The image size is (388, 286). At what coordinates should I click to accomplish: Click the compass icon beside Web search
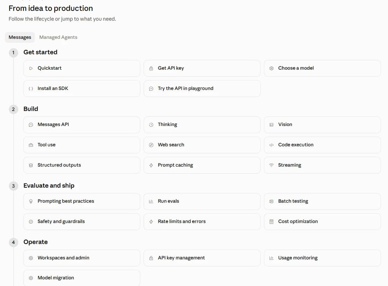pyautogui.click(x=151, y=145)
